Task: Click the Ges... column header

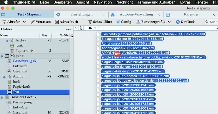Action: (45, 36)
